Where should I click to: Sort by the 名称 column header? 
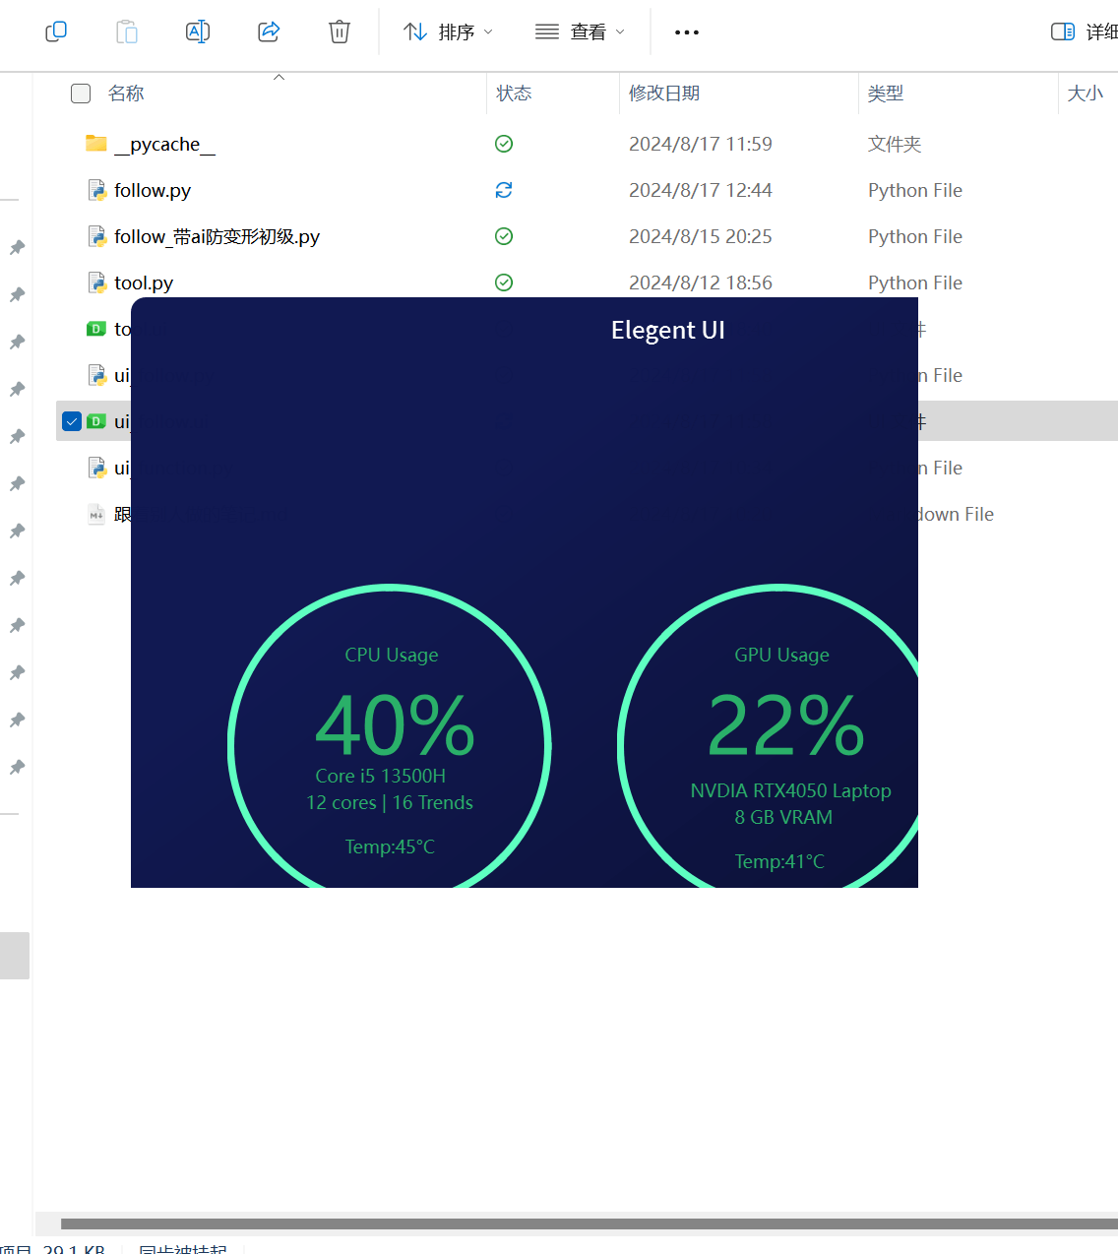coord(126,94)
